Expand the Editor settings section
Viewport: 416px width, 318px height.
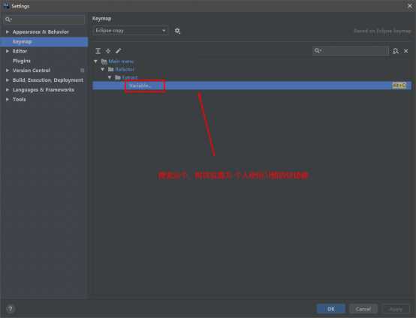pos(8,51)
